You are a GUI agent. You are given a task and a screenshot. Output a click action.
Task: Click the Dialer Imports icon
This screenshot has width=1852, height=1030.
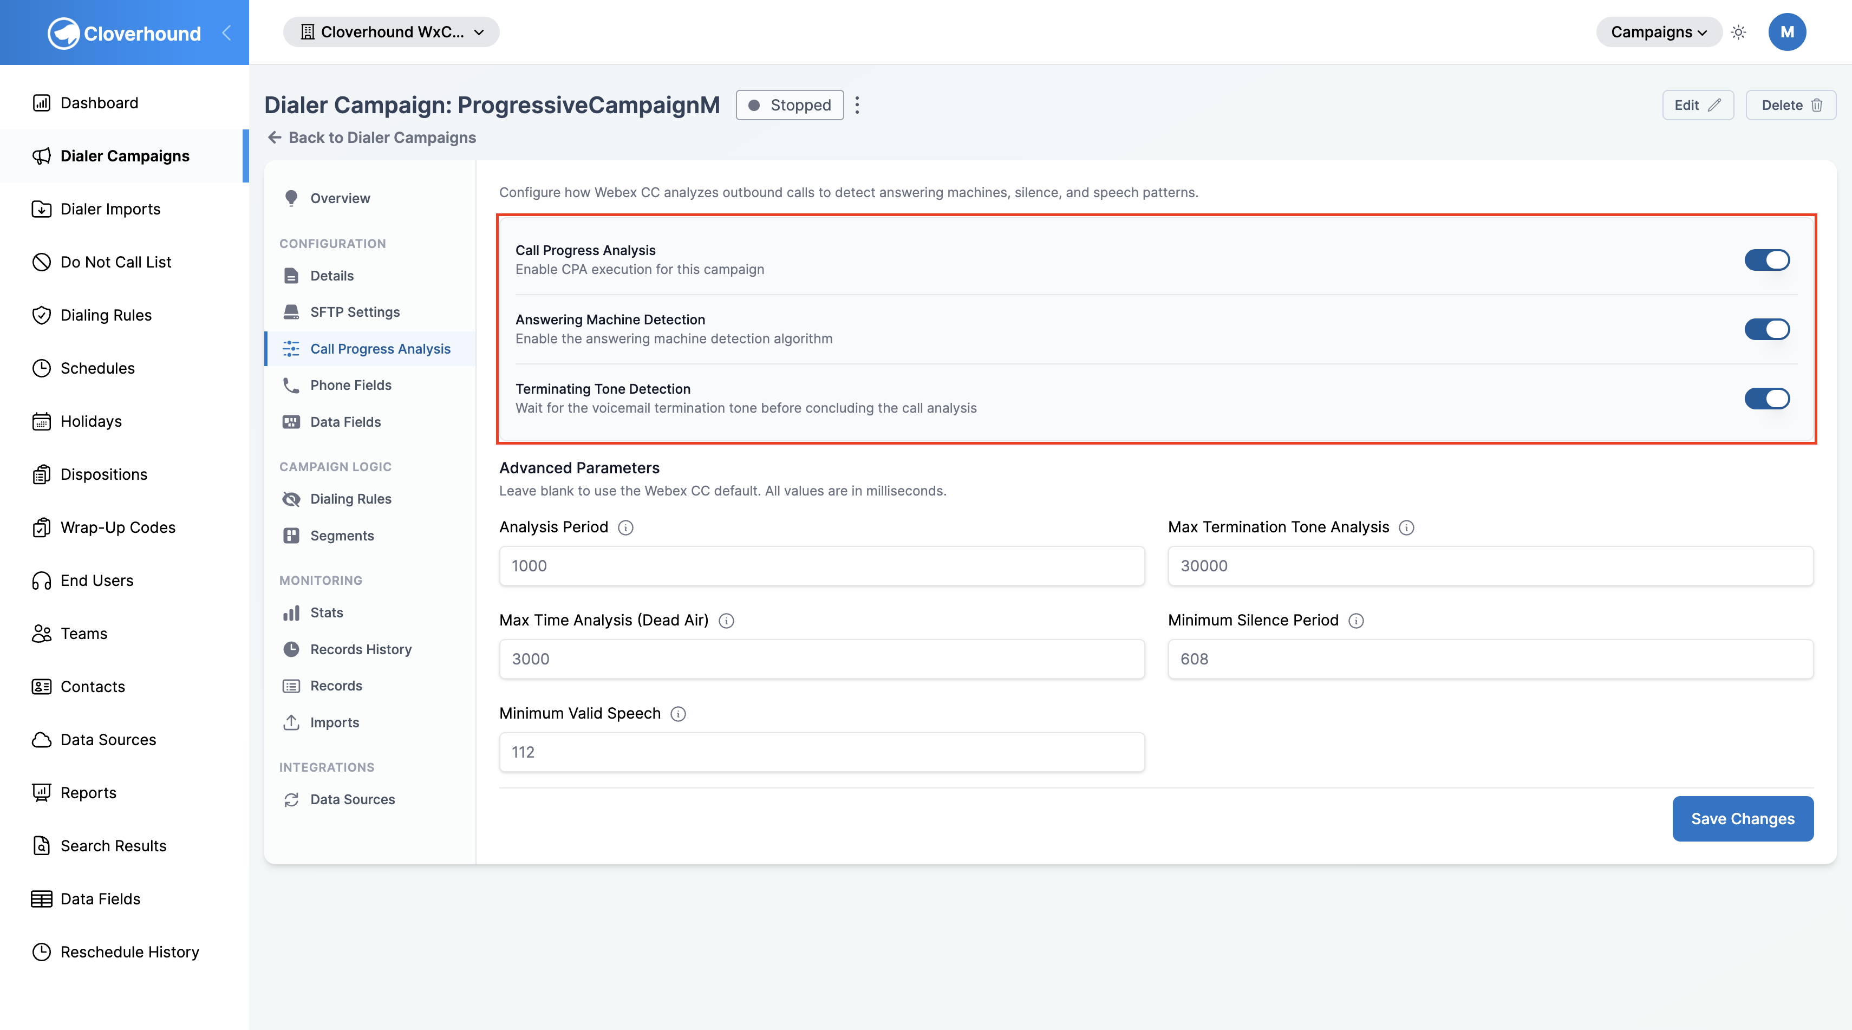tap(41, 209)
